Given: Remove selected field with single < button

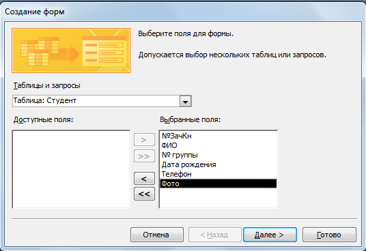Looking at the screenshot, I should coord(144,179).
